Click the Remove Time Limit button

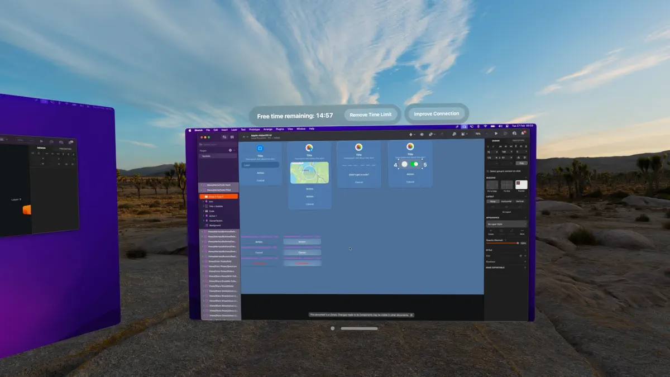pos(372,114)
